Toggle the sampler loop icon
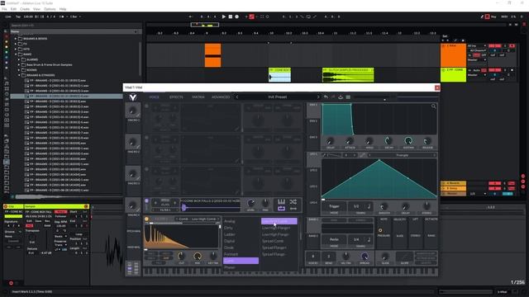 coord(281,209)
